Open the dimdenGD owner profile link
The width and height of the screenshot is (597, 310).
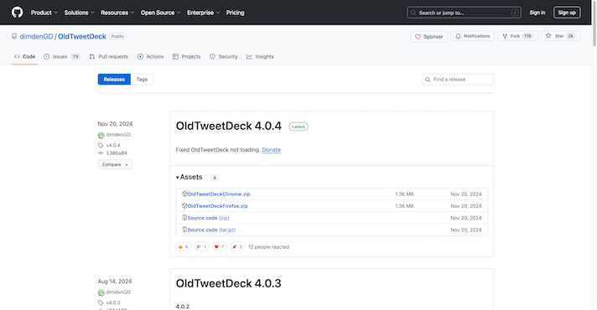pos(36,37)
